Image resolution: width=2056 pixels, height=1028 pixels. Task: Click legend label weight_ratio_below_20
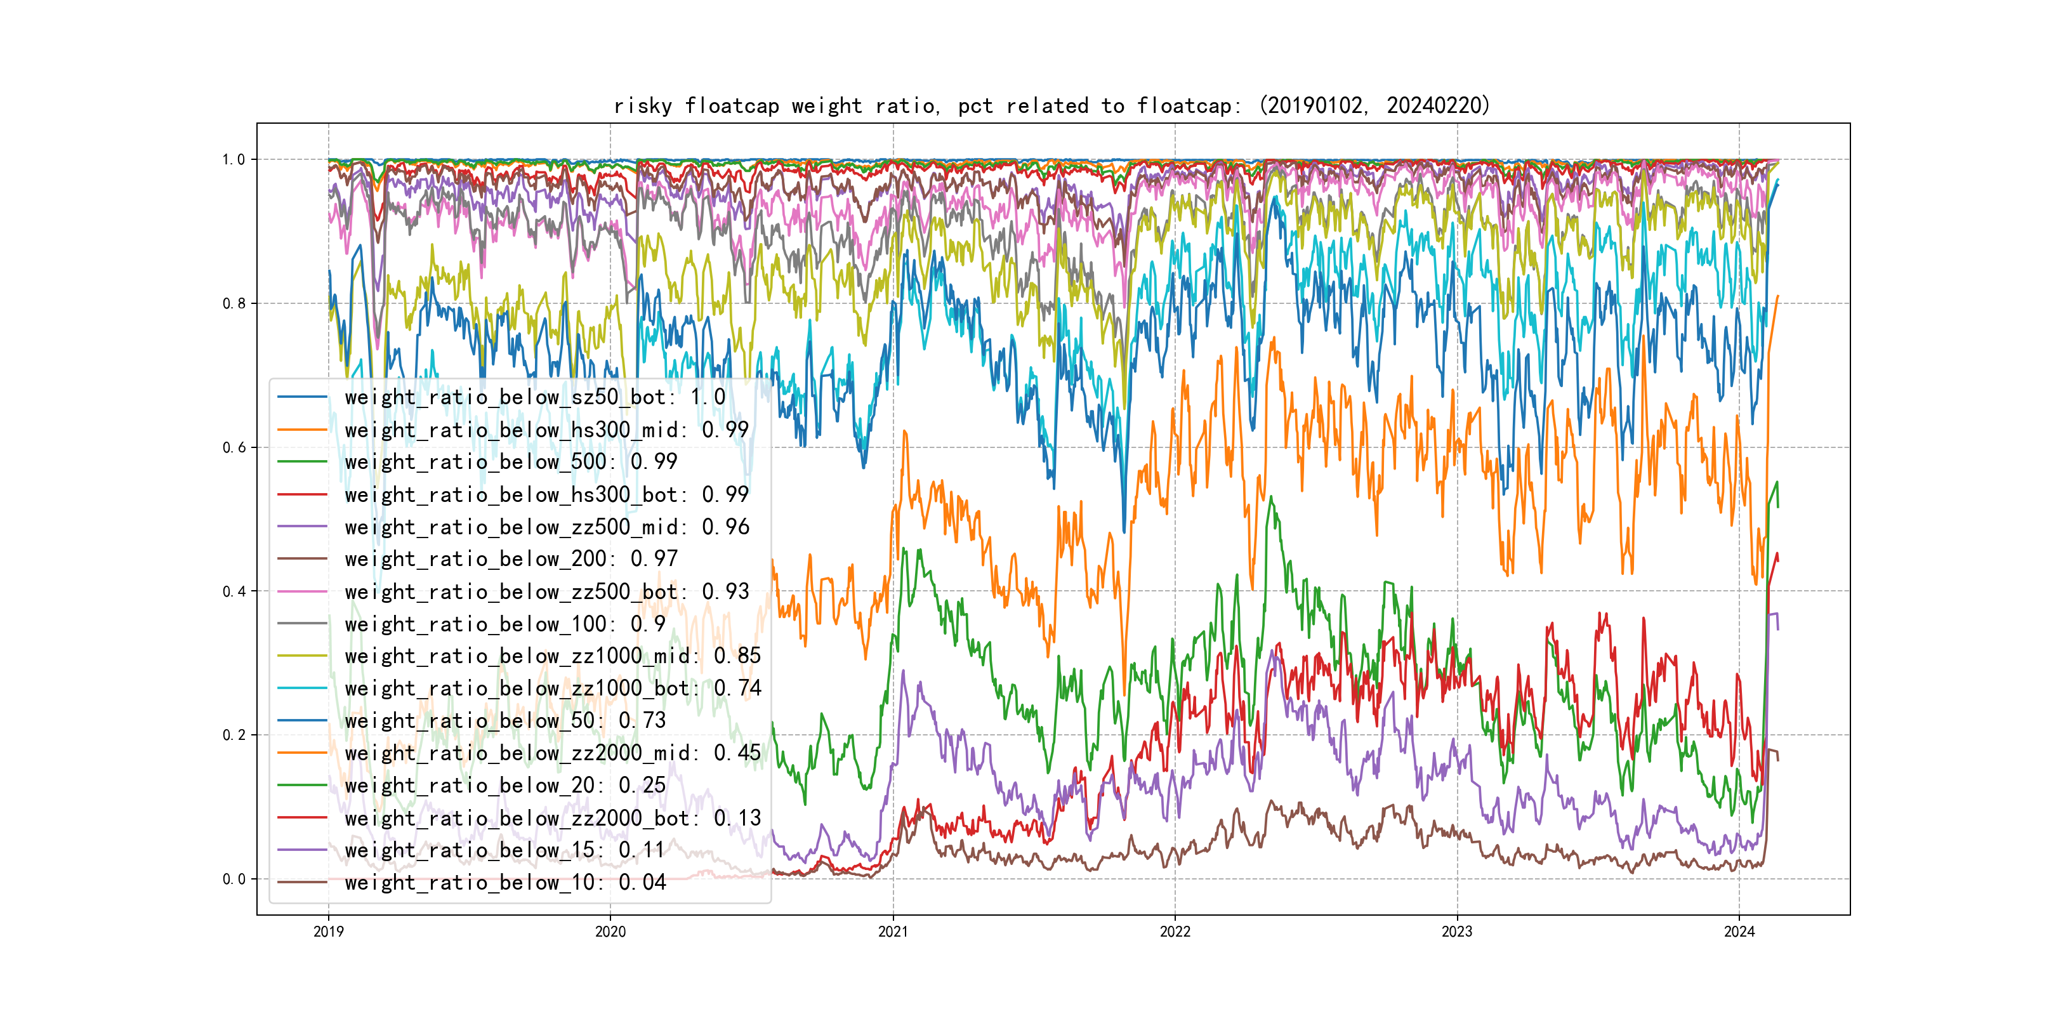click(504, 786)
